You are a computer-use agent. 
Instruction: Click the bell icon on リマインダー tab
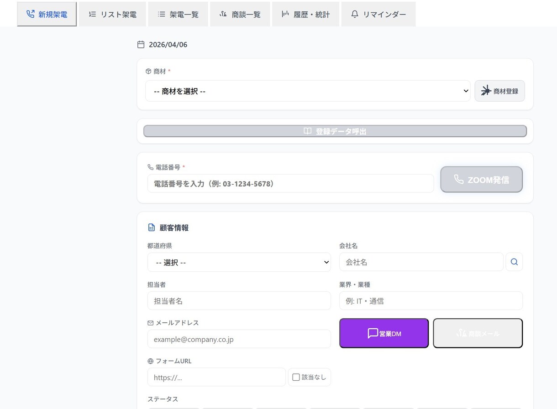pyautogui.click(x=355, y=14)
